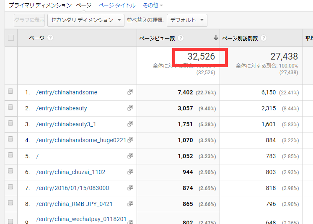The image size is (313, 224).
Task: Open the /entry/2016/01/15/083000 page link
Action: (x=72, y=188)
